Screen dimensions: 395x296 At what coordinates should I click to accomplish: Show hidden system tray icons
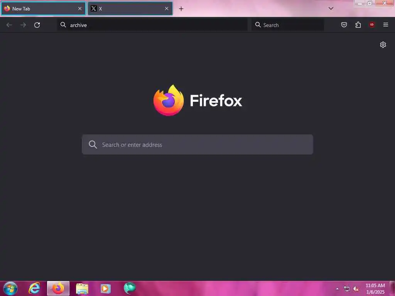(x=337, y=289)
